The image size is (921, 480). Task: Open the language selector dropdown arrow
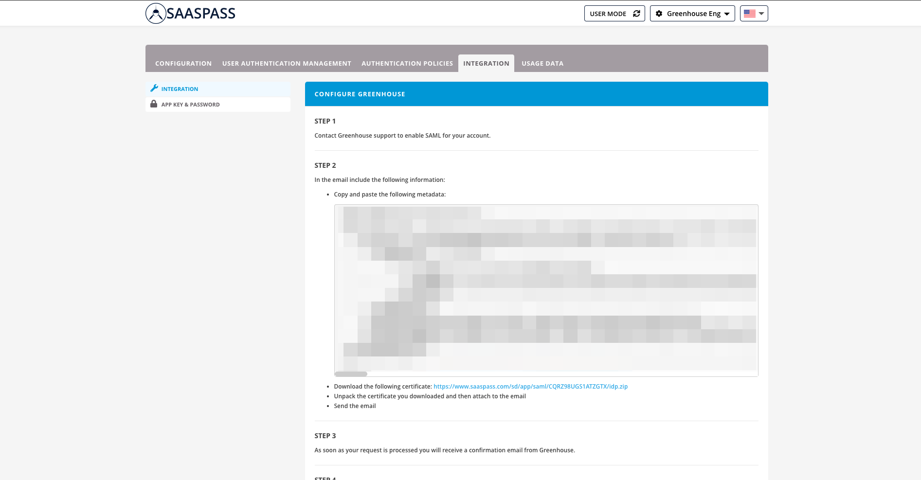[x=761, y=14]
